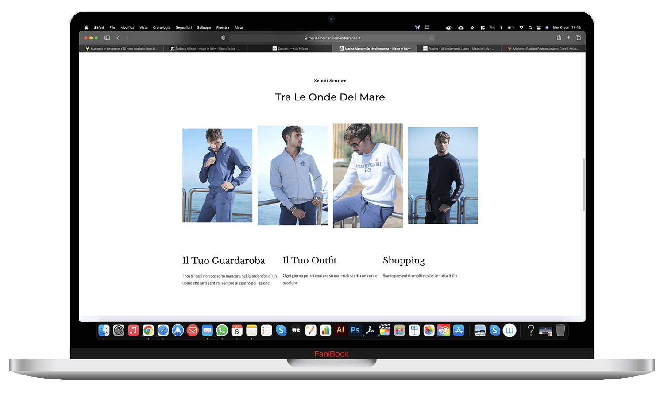Open Finder from the Dock
The width and height of the screenshot is (664, 394).
tap(104, 330)
